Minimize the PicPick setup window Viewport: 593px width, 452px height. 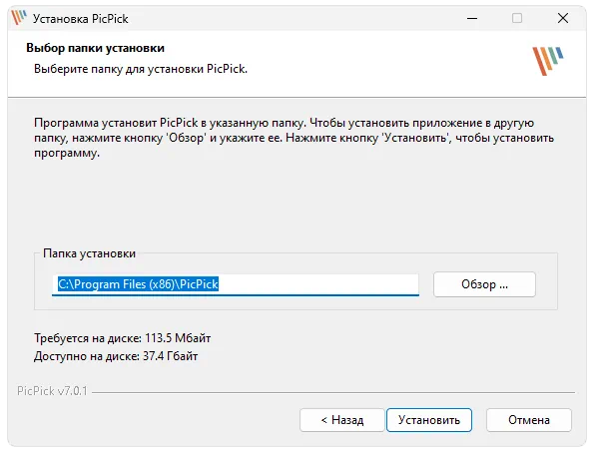[x=472, y=18]
